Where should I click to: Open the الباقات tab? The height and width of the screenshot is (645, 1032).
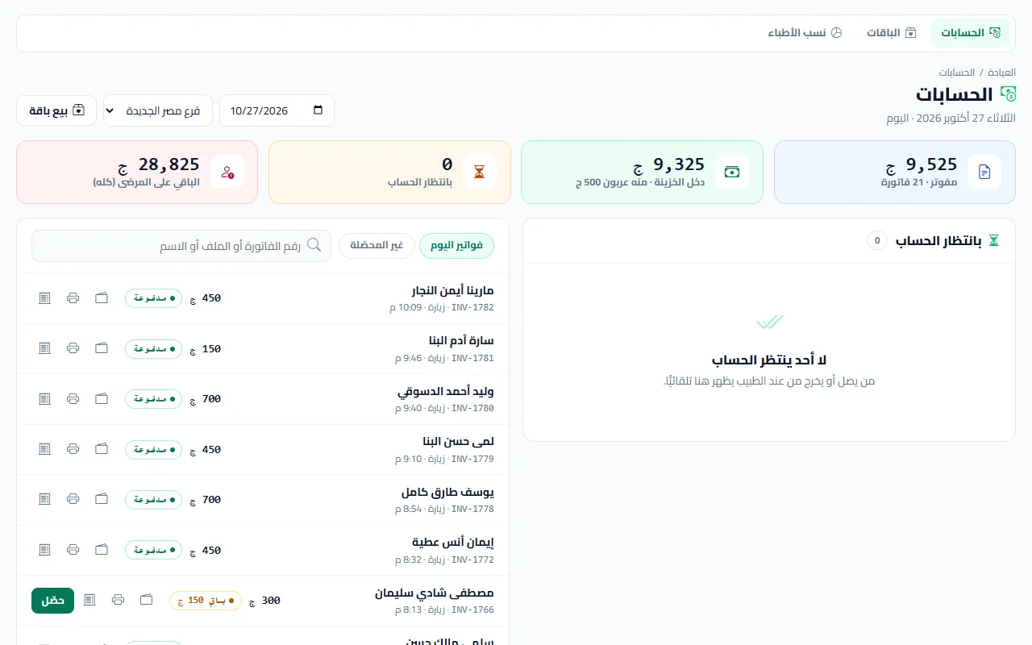892,33
